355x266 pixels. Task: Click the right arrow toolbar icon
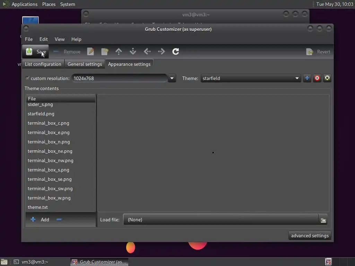[162, 52]
